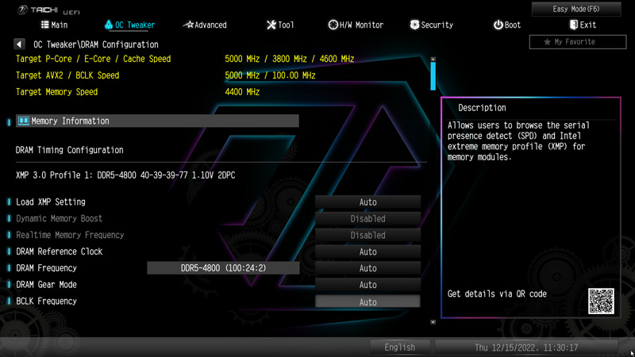The image size is (635, 357).
Task: Click the star icon in My Favorite
Action: click(x=547, y=41)
